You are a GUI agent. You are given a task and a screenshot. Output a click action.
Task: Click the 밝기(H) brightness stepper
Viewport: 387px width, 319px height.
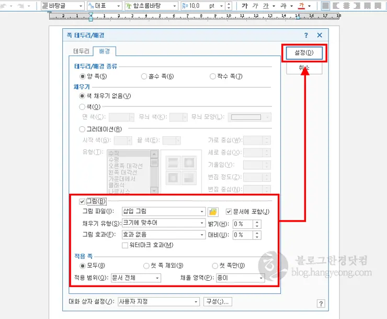257,224
